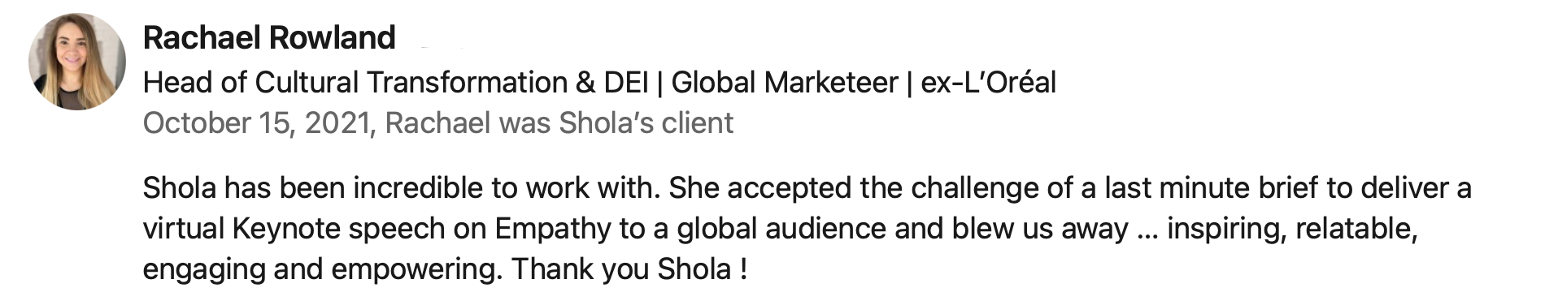This screenshot has height=305, width=1545.
Task: Click the Global Marketeer text in headline
Action: 785,82
